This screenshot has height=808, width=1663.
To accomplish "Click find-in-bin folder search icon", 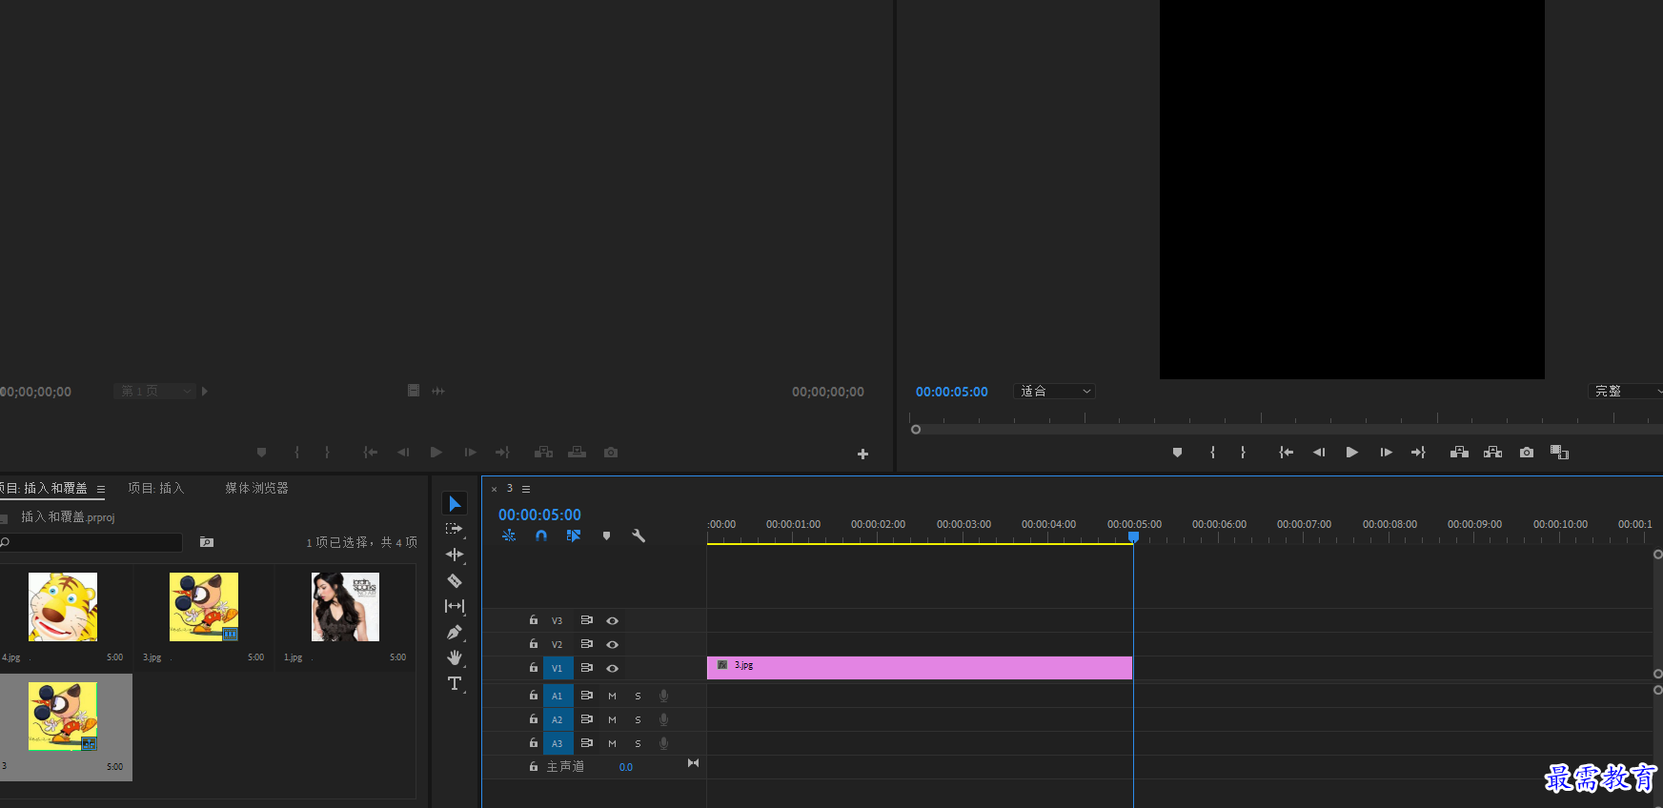I will 207,542.
